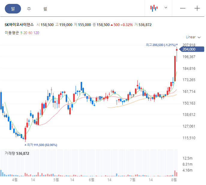Click the 204,000 current price tag
206x185 pixels.
(x=192, y=49)
